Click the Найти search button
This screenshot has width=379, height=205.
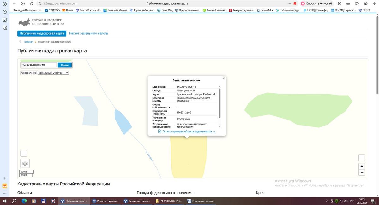[x=65, y=65]
